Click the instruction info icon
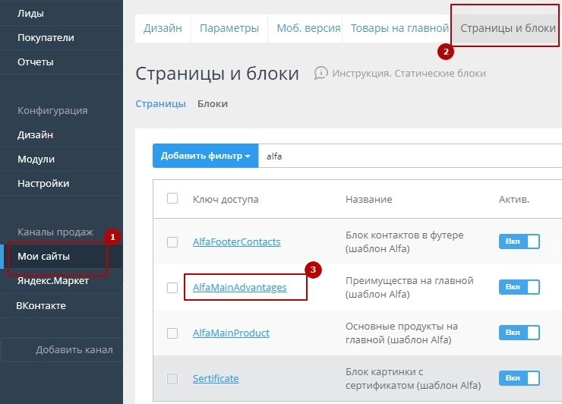 pos(320,73)
